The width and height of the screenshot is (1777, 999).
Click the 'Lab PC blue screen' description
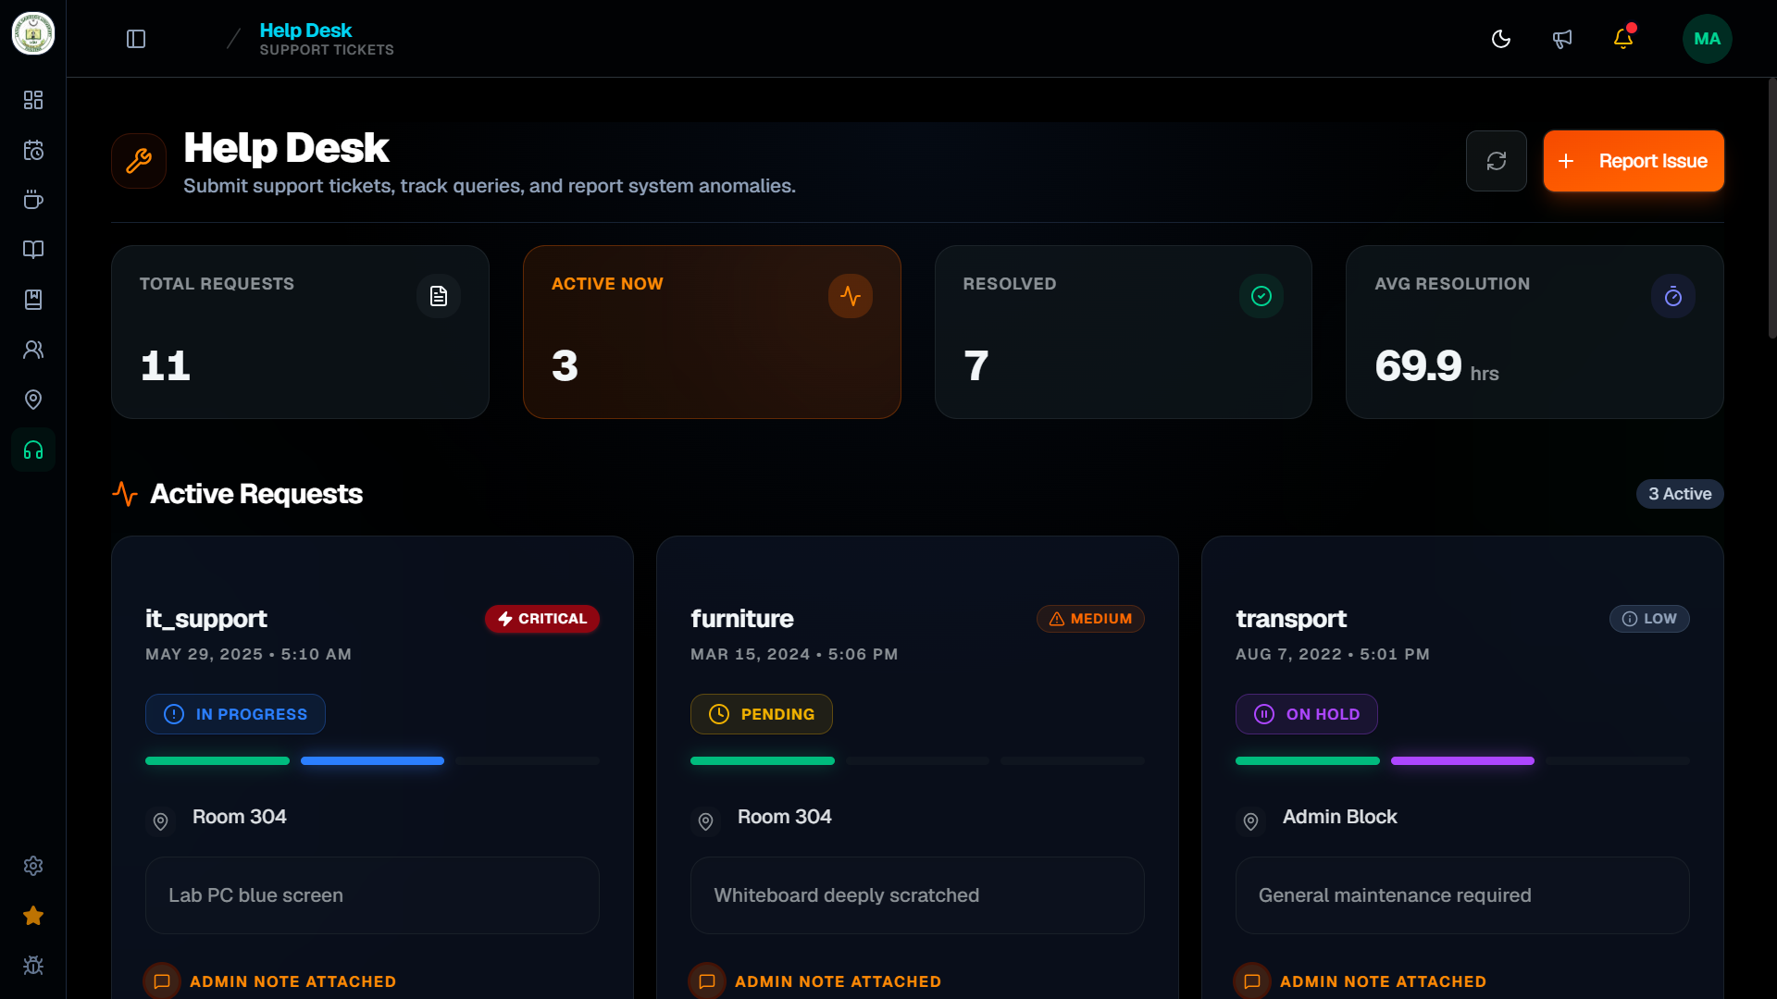click(372, 895)
